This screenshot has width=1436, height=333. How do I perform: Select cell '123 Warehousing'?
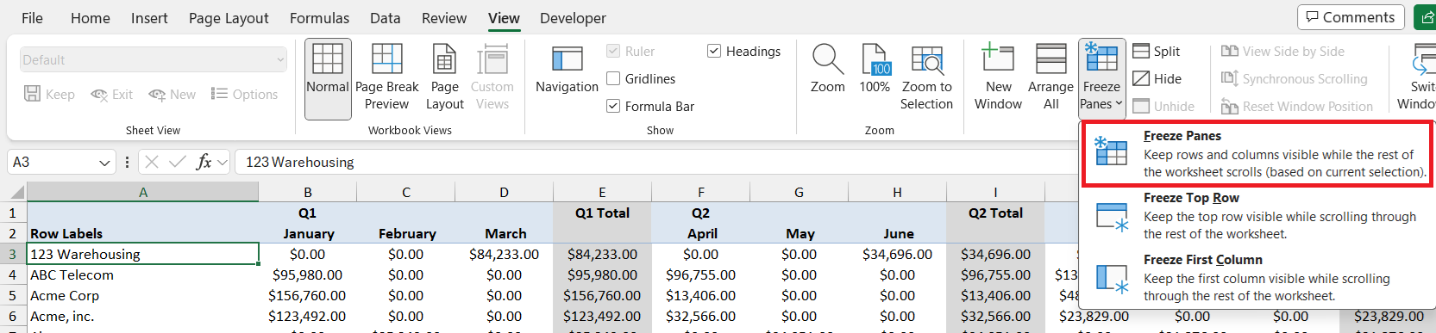click(x=143, y=254)
